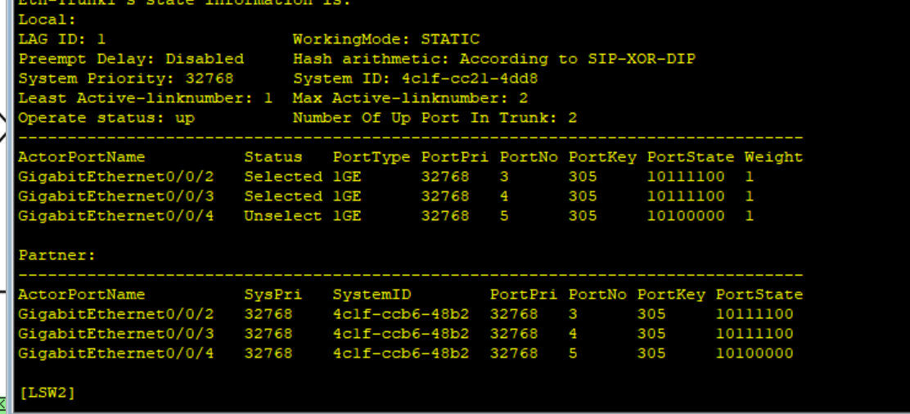Viewport: 910px width, 414px height.
Task: Click Partner table's "PortPri" header
Action: pos(524,295)
